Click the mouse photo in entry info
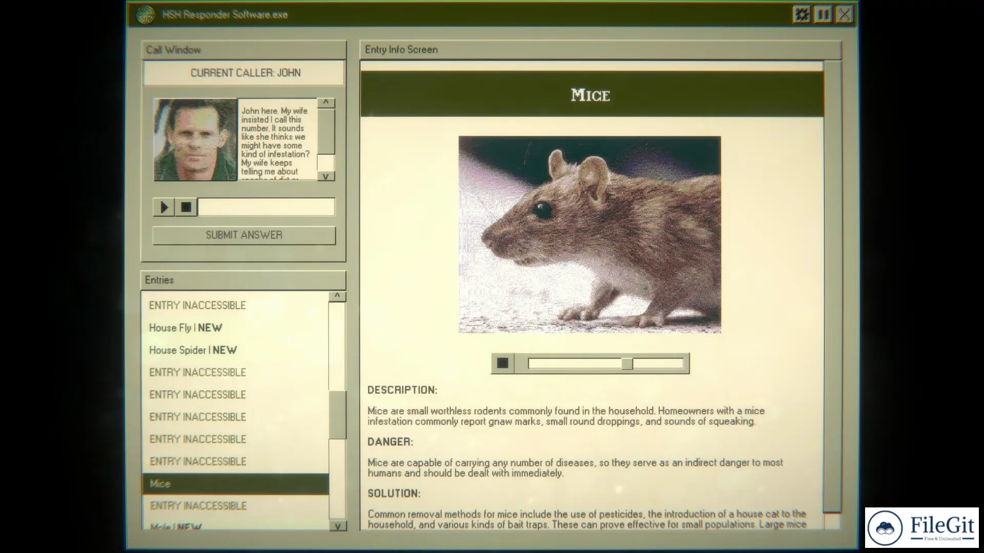984x553 pixels. pyautogui.click(x=589, y=235)
